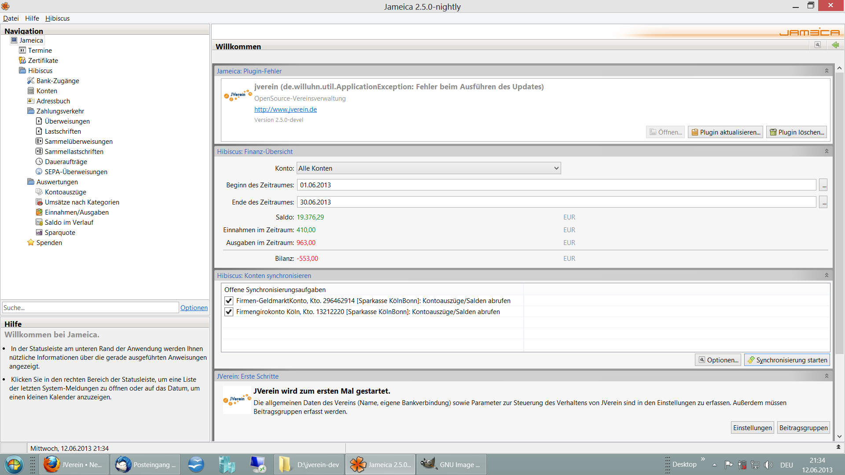The width and height of the screenshot is (845, 475).
Task: Click scrollbar down arrow in content area
Action: 839,436
